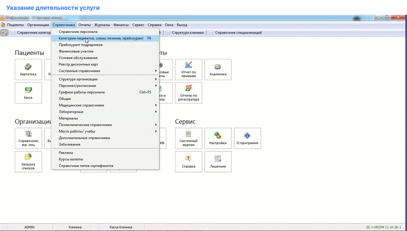This screenshot has height=231, width=407.
Task: Open Отчеты по регистратуре tile
Action: [x=189, y=93]
